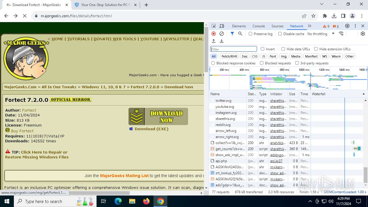Toggle the network filter funnel icon
The image size is (368, 207).
click(x=232, y=34)
